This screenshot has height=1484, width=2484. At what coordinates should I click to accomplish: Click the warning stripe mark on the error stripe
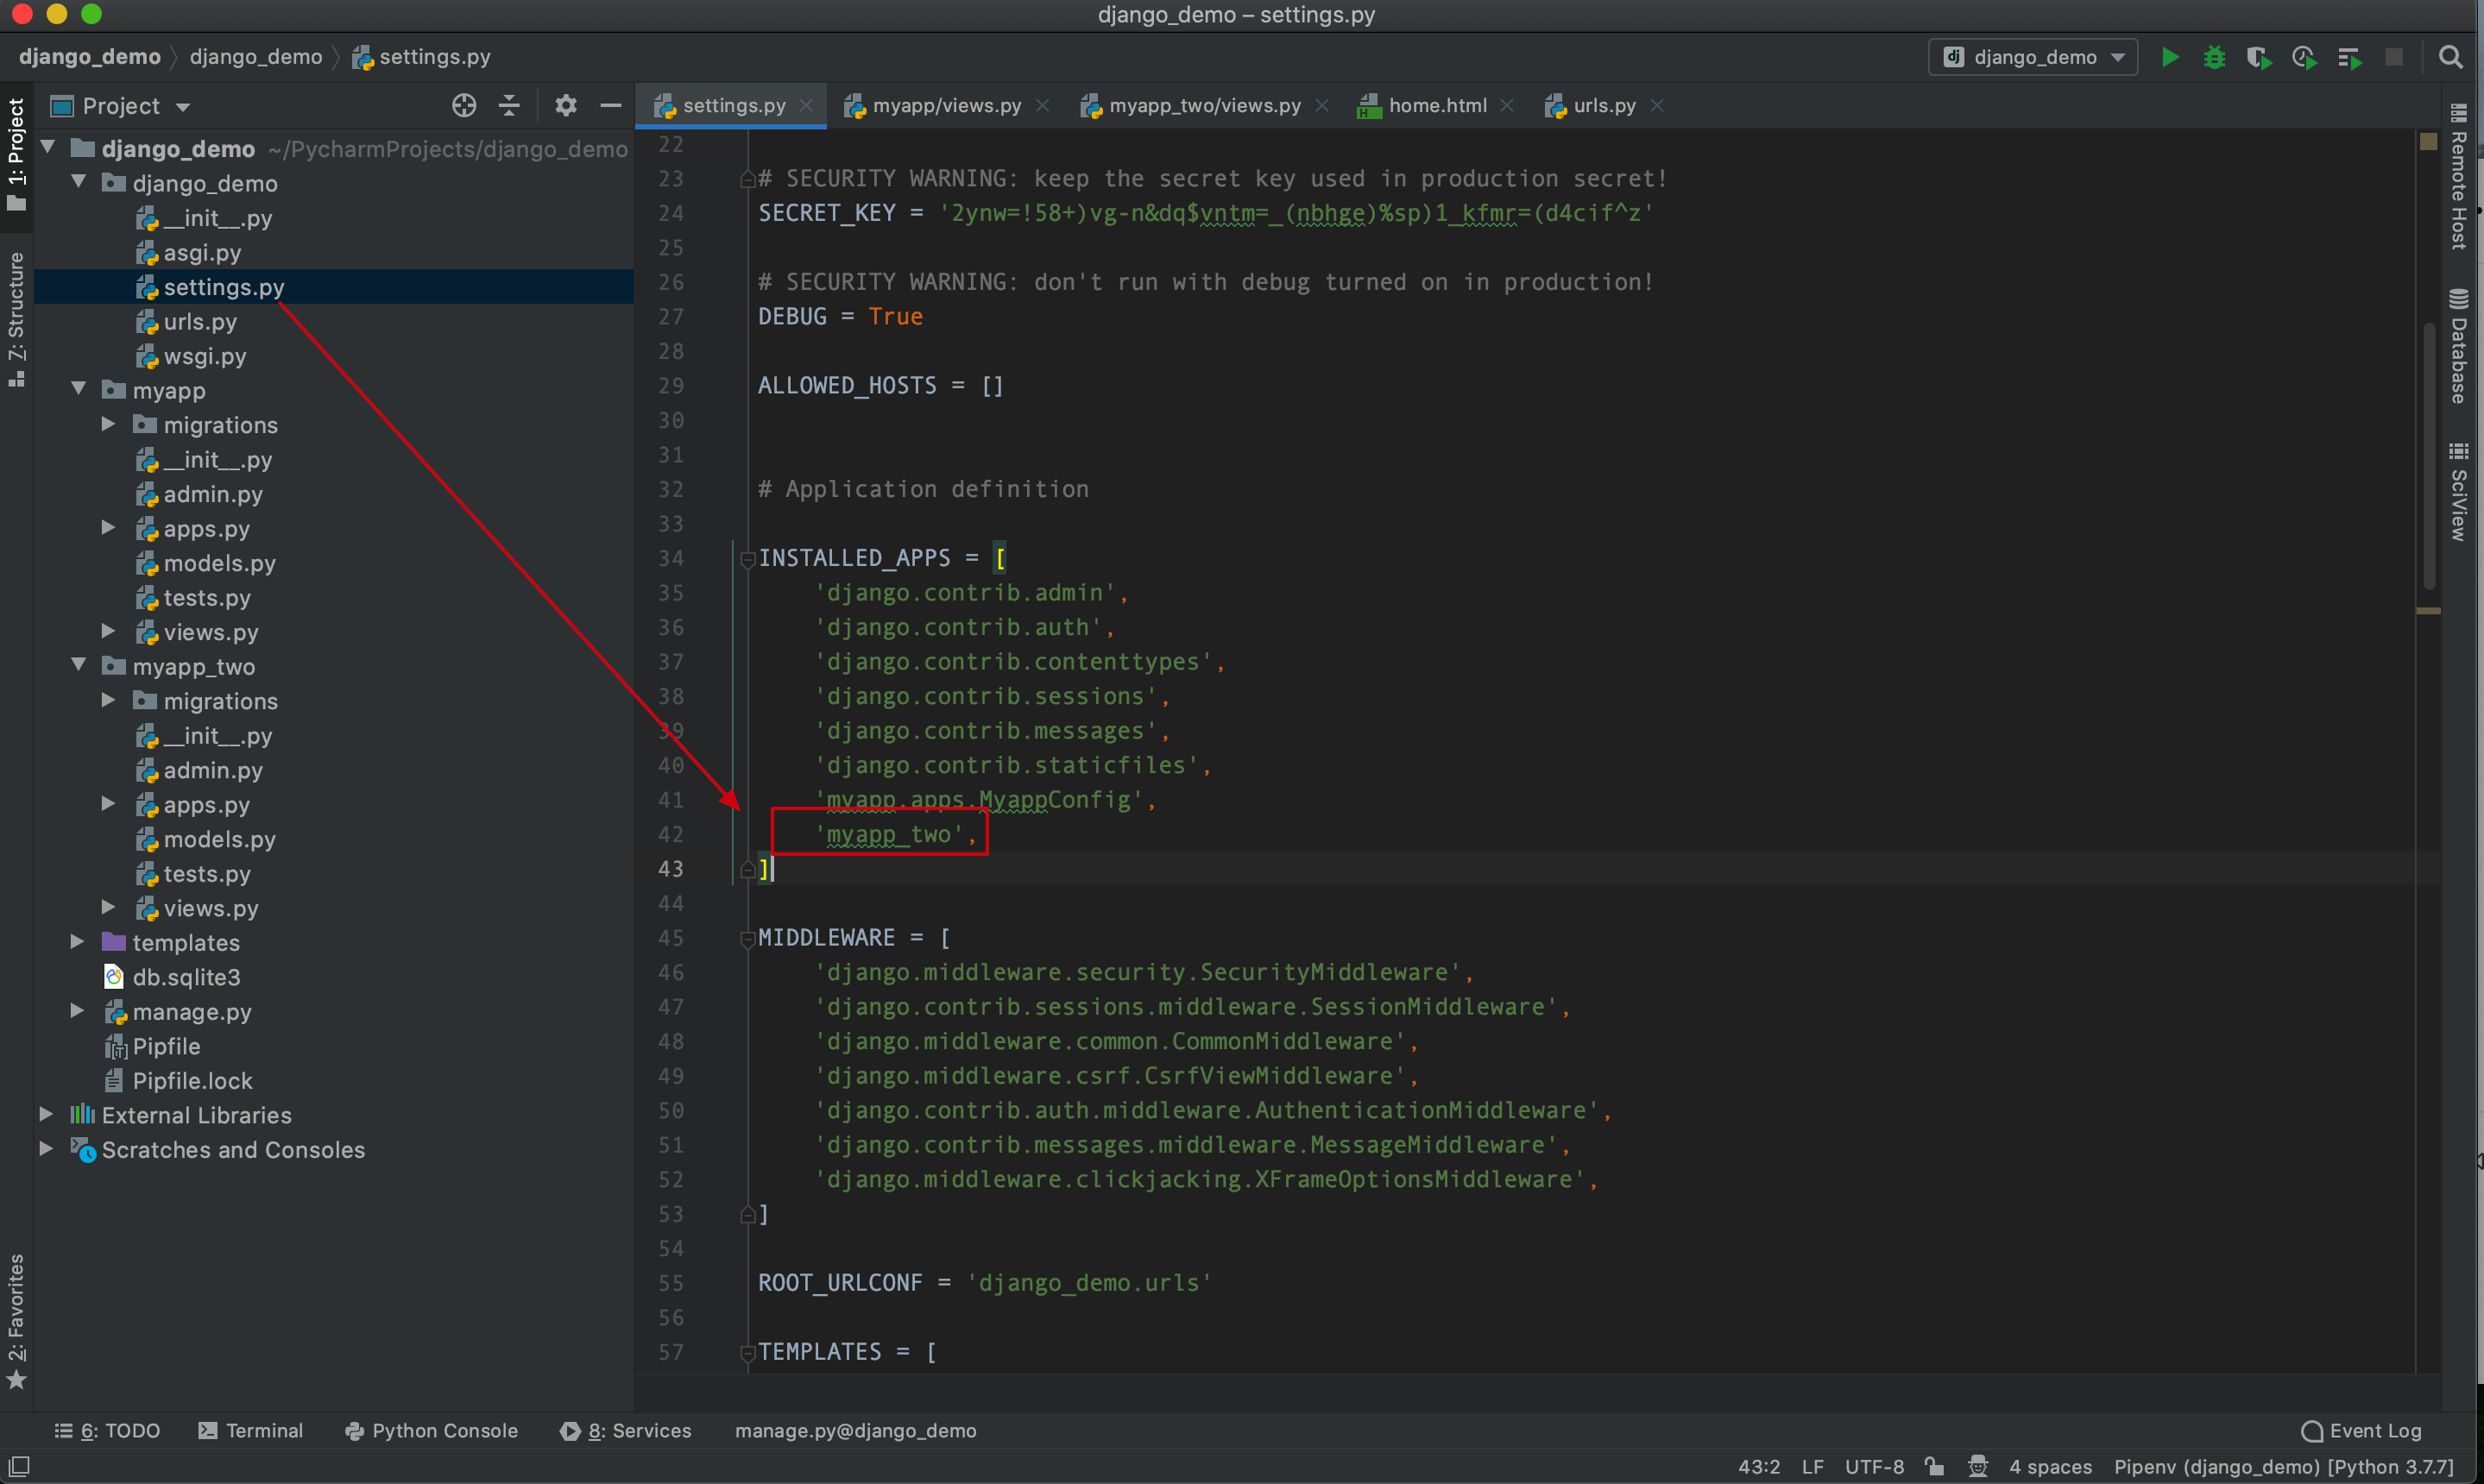click(x=2428, y=610)
